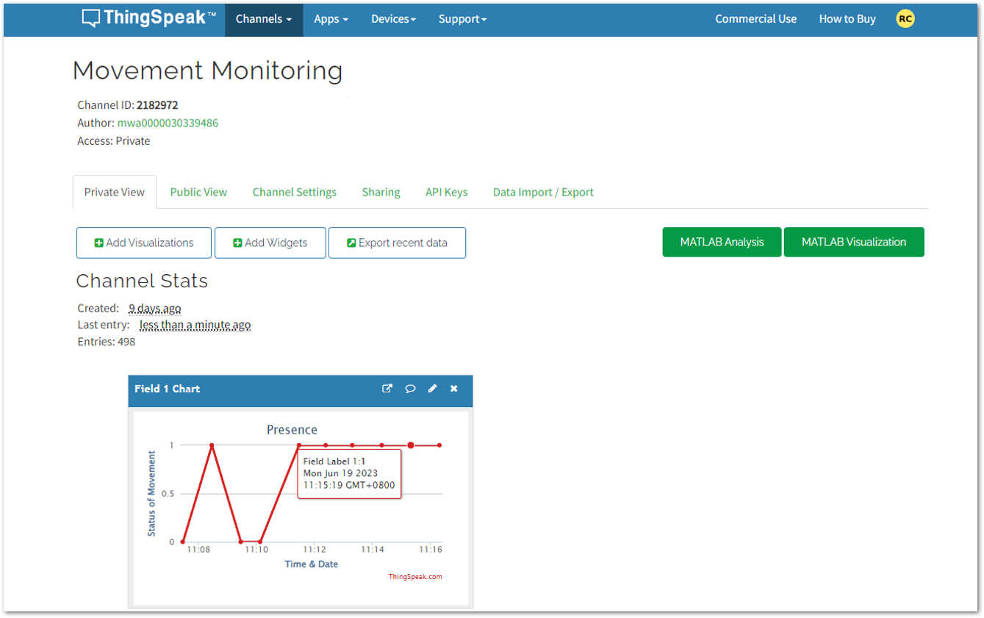Expand the Devices dropdown menu
Image resolution: width=984 pixels, height=618 pixels.
click(x=393, y=19)
